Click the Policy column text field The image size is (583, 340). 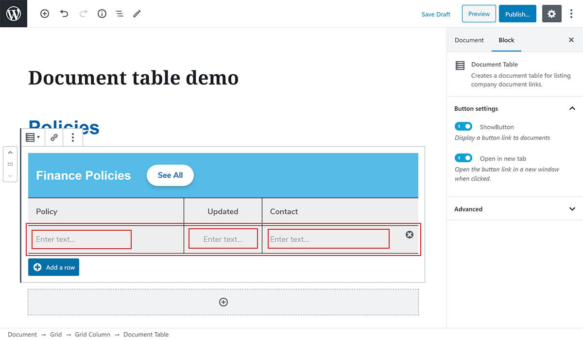tap(82, 239)
